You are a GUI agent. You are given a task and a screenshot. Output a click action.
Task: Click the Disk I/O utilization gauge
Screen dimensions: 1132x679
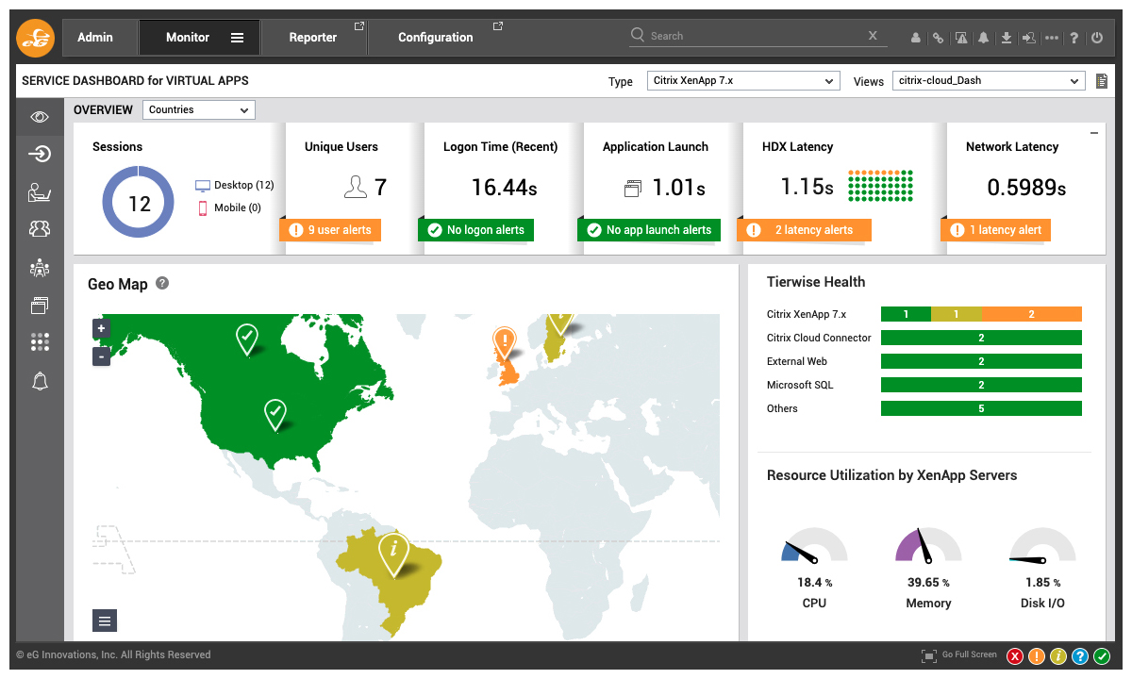pos(1042,545)
